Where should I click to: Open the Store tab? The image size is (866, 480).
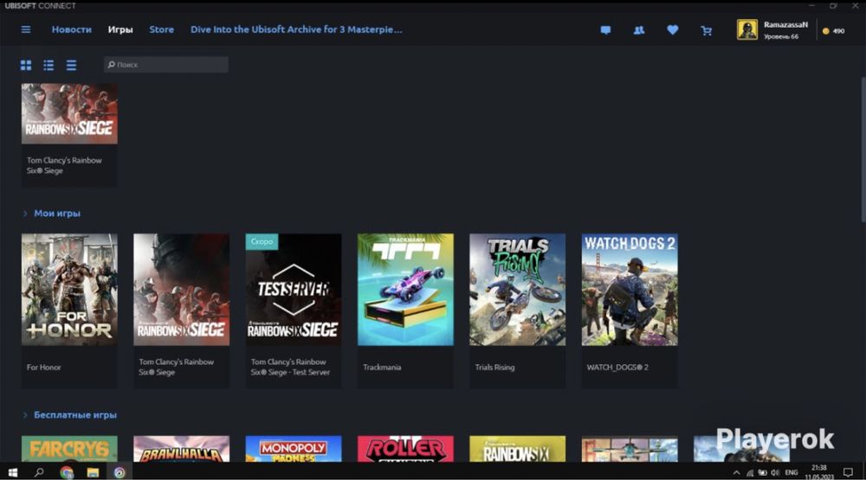161,29
